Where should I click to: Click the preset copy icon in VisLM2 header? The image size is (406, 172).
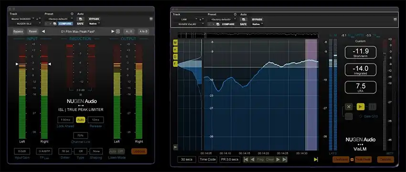(x=218, y=24)
